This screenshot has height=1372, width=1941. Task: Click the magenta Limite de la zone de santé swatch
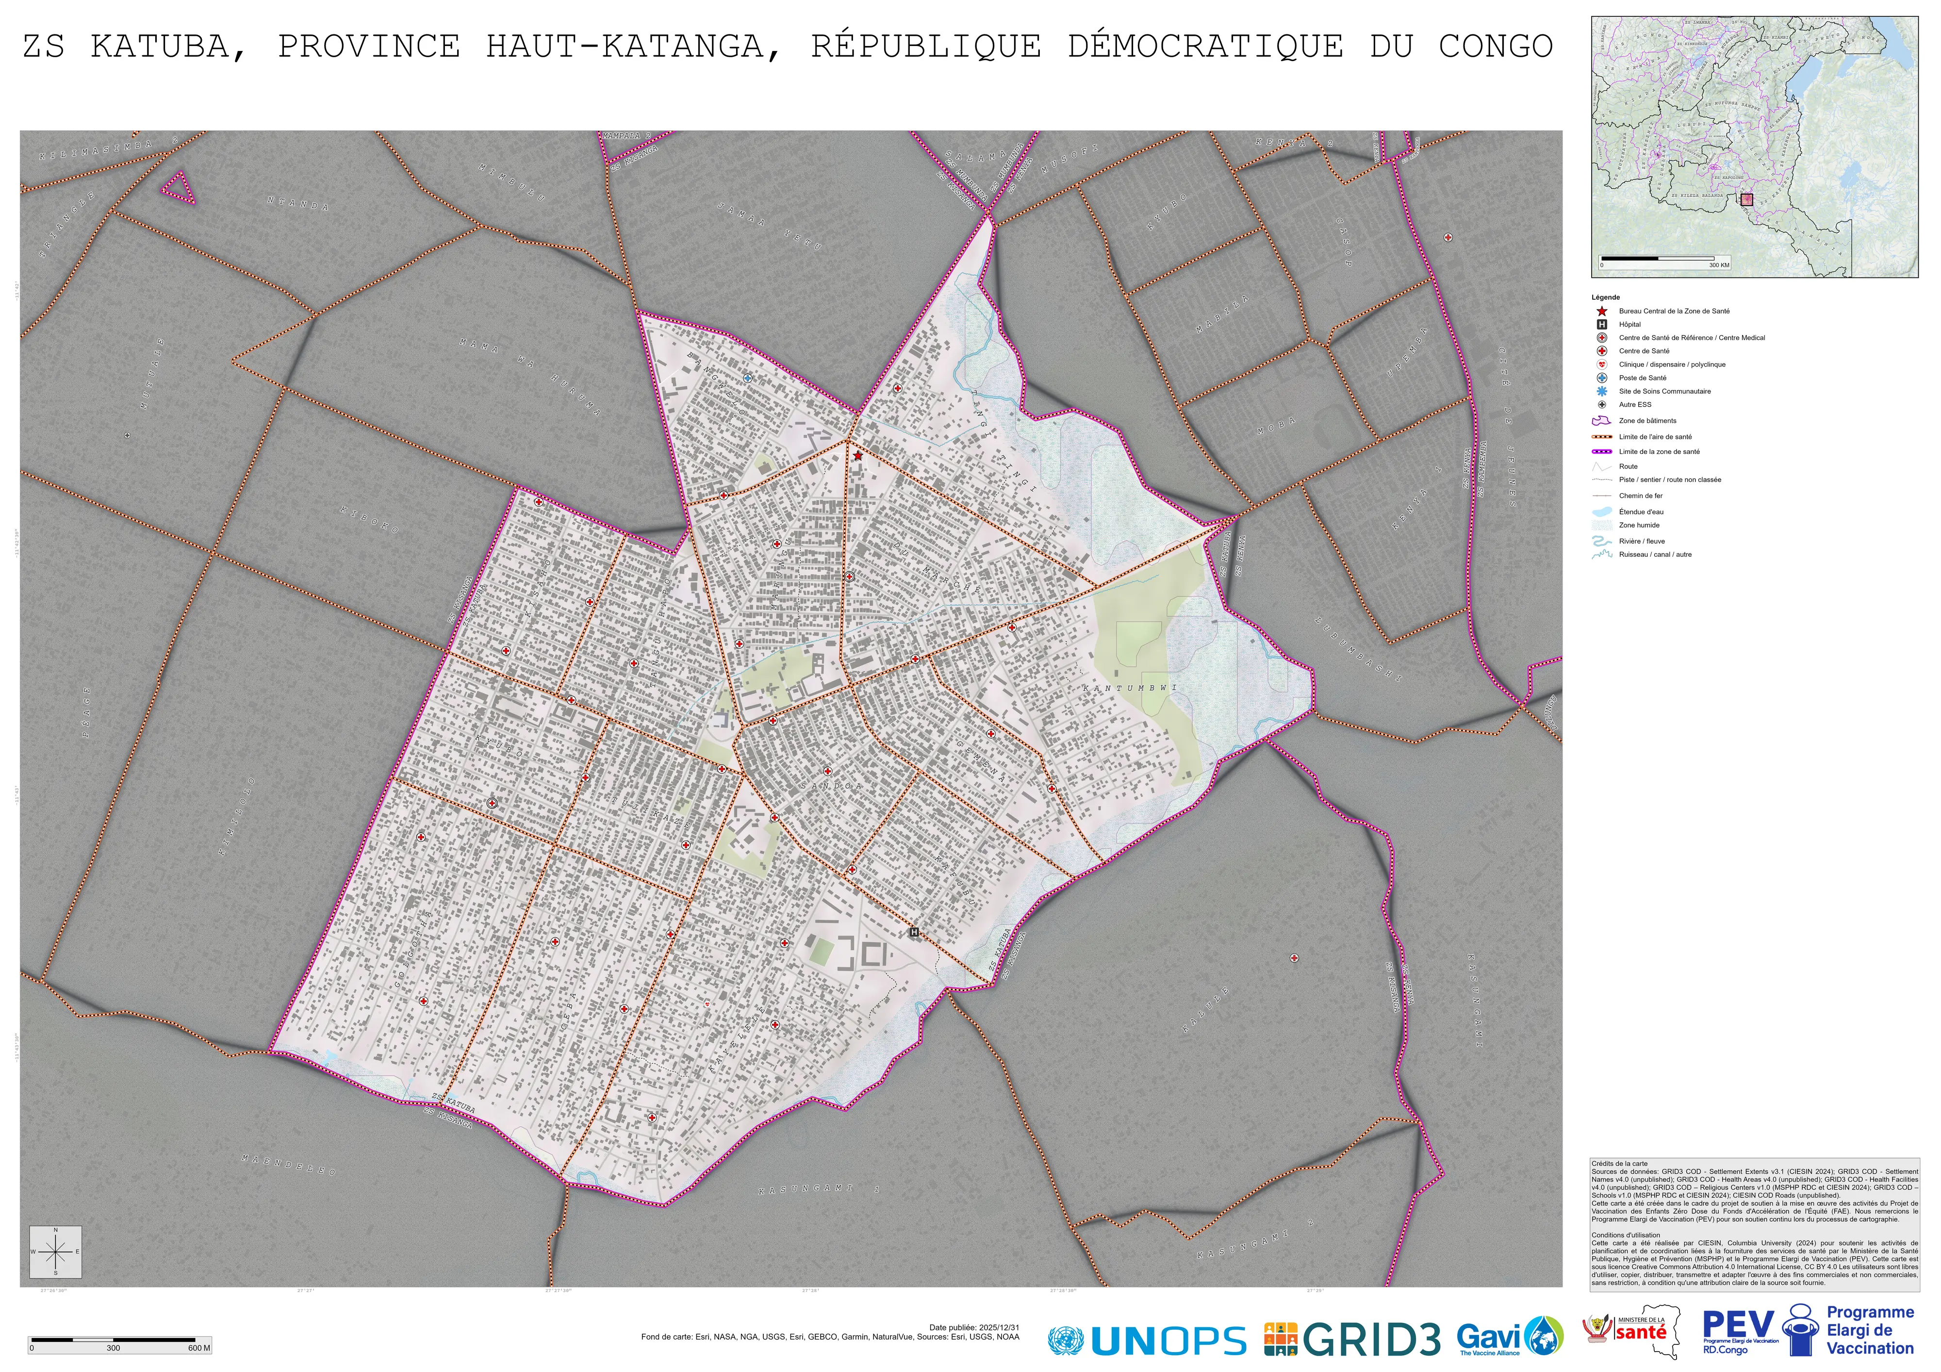point(1602,452)
